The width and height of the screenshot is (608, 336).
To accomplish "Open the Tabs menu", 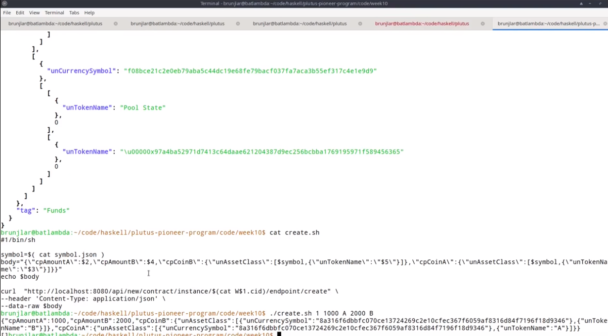I will [x=74, y=13].
